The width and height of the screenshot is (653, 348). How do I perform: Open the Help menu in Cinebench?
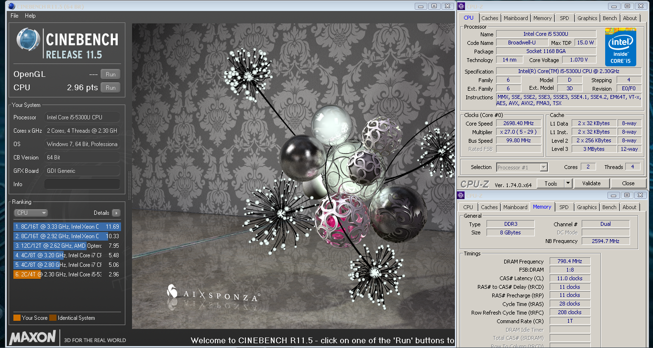point(30,16)
